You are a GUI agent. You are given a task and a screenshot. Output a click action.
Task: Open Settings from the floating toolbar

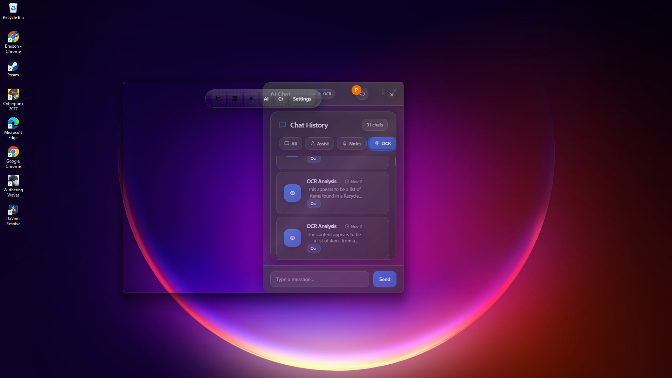pyautogui.click(x=302, y=99)
